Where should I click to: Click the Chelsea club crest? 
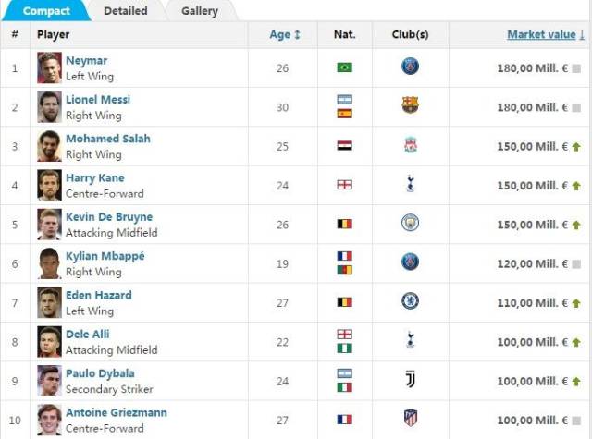410,301
